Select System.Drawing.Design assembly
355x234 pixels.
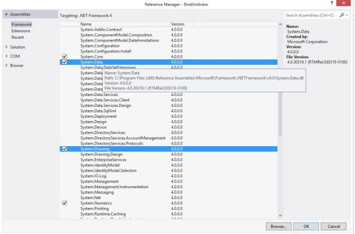168,154
